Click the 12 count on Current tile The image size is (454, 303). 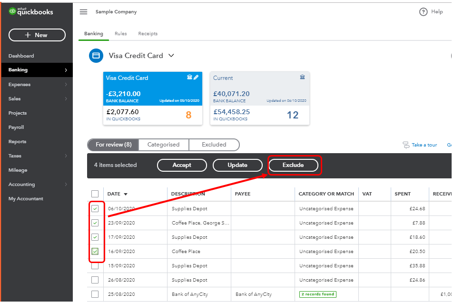coord(293,115)
